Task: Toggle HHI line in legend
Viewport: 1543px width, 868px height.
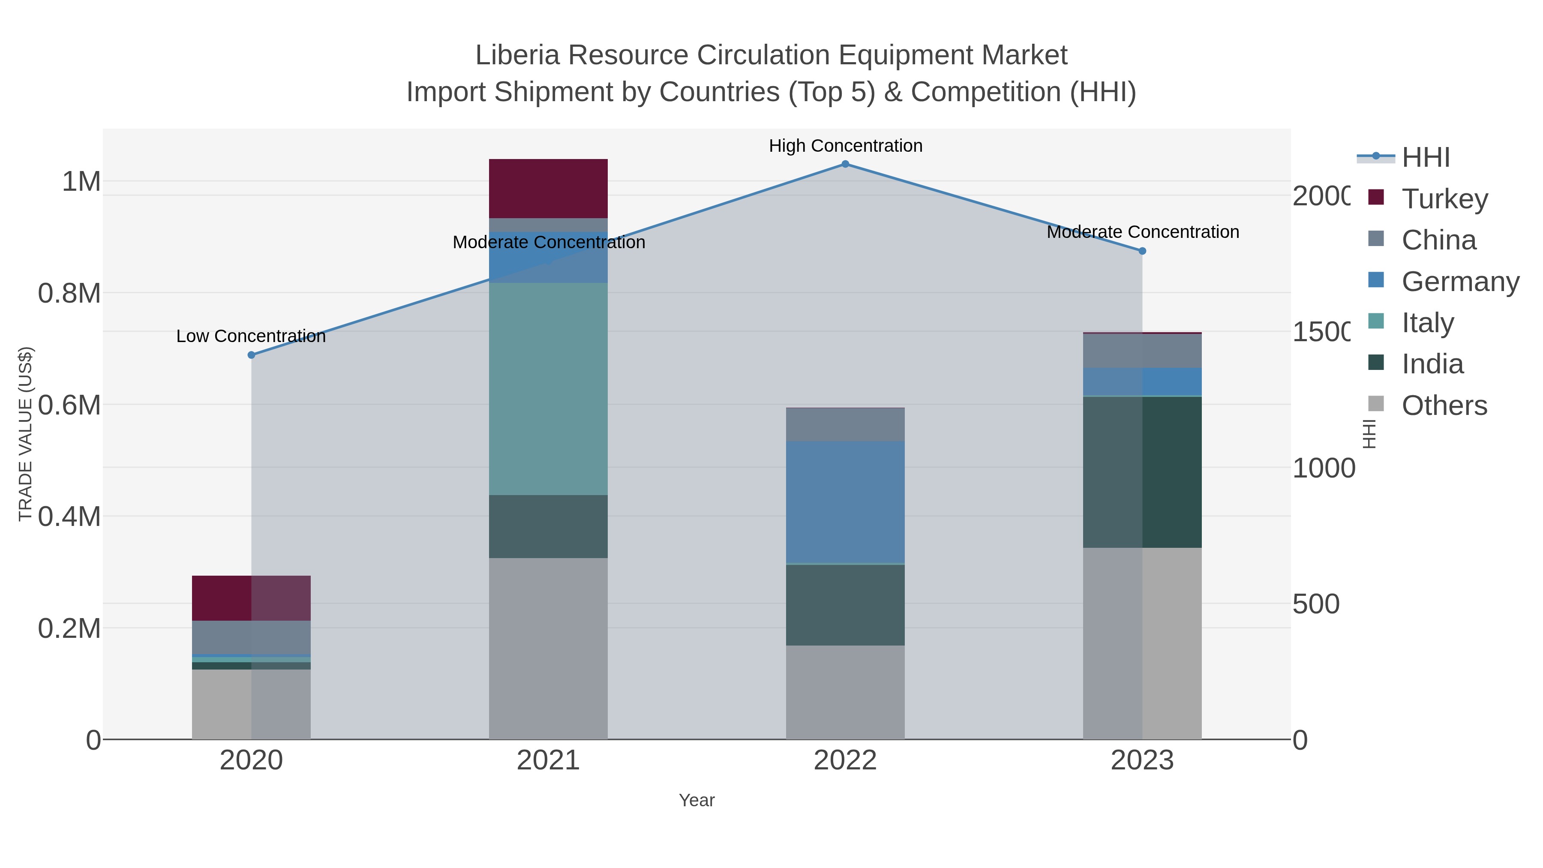Action: tap(1403, 158)
